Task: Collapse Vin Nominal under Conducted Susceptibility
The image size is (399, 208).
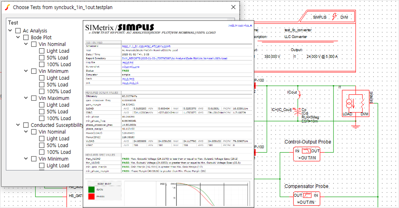Action: [x=26, y=132]
